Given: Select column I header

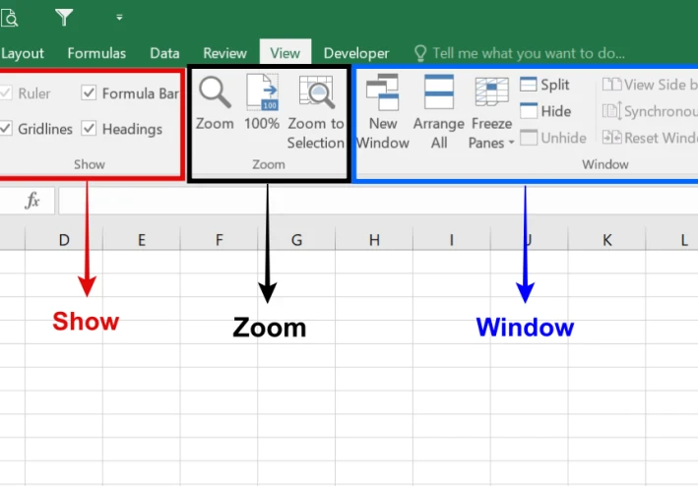Looking at the screenshot, I should point(451,240).
